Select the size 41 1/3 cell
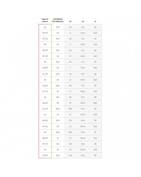141x177 pixels. coord(45,74)
